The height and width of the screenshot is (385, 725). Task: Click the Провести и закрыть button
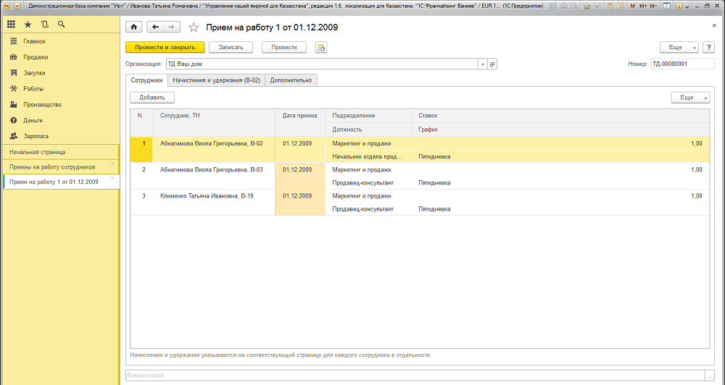click(x=165, y=47)
